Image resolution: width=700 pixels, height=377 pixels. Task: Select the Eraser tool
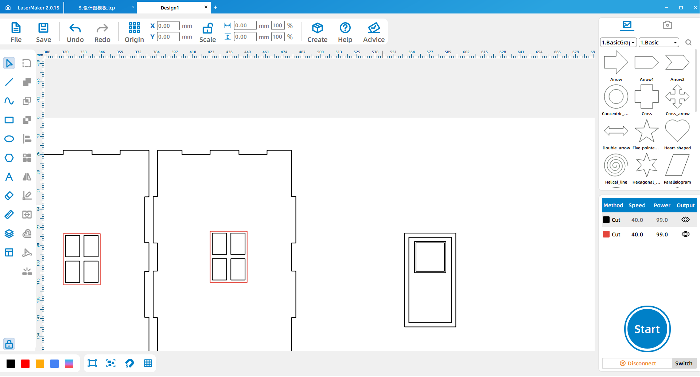(x=9, y=196)
